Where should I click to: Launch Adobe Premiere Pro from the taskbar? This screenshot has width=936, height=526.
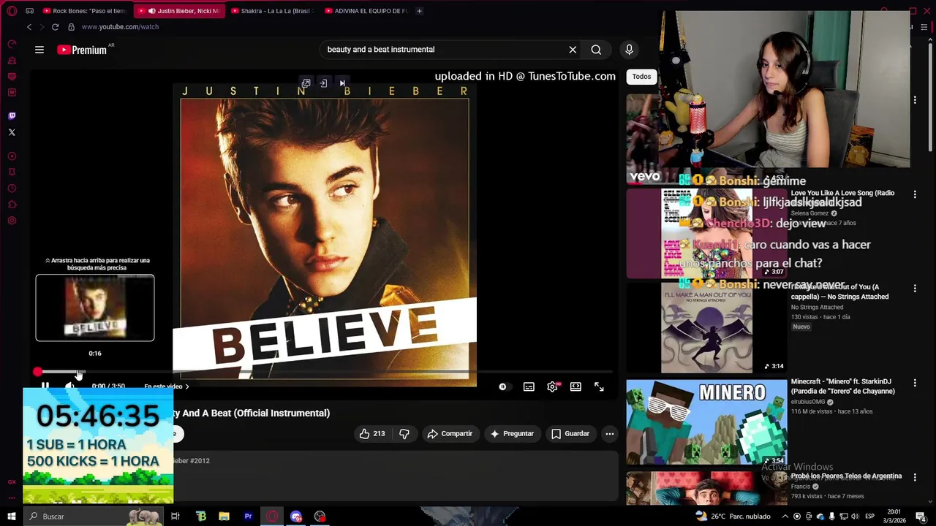(248, 517)
